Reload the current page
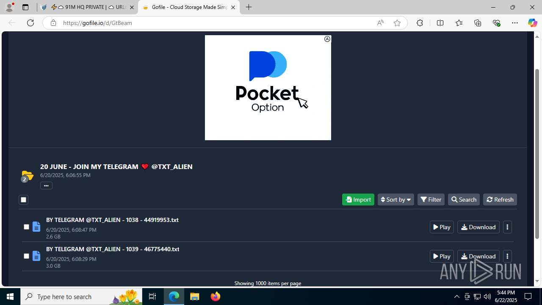 point(30,23)
